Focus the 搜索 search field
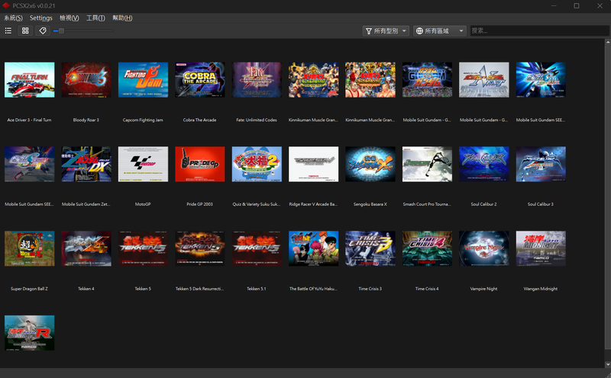Viewport: 611px width, 378px height. coord(539,30)
